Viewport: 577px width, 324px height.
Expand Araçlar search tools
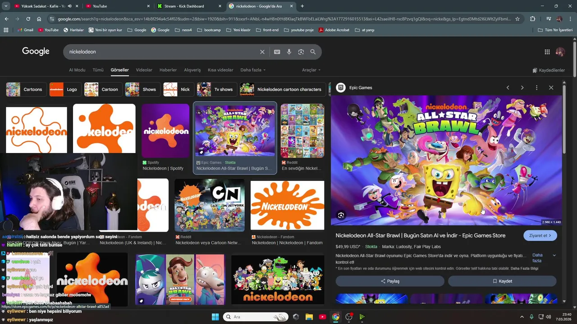click(x=311, y=70)
